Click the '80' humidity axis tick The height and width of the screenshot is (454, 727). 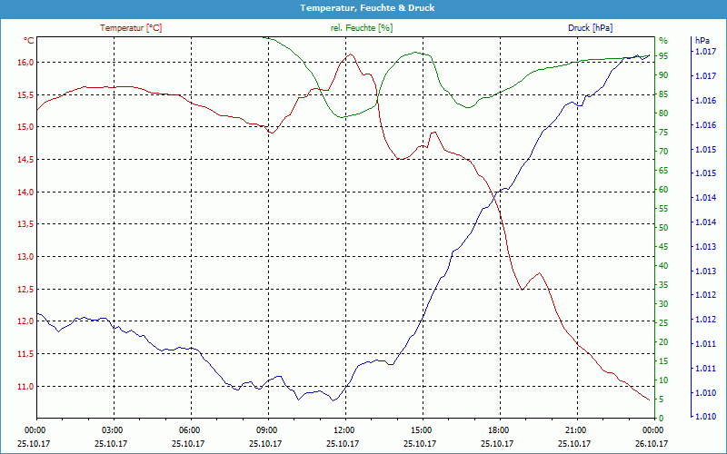click(x=663, y=113)
